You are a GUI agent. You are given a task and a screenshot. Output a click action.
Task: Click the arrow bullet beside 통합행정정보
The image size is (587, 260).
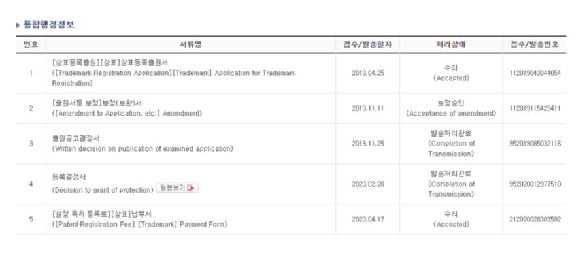18,25
